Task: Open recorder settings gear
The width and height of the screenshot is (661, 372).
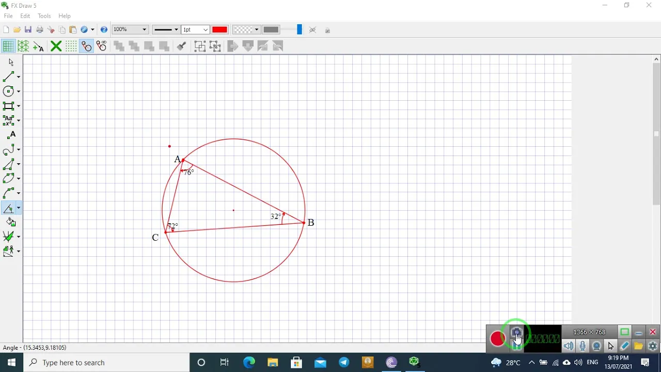Action: tap(653, 346)
